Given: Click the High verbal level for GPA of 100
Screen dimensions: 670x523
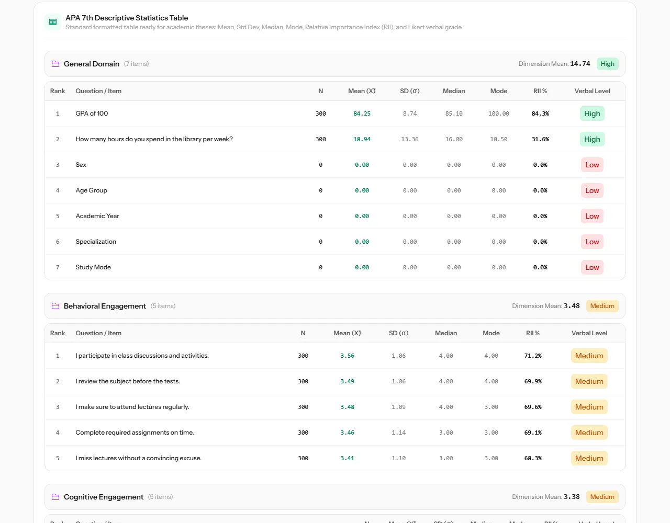Looking at the screenshot, I should 592,113.
